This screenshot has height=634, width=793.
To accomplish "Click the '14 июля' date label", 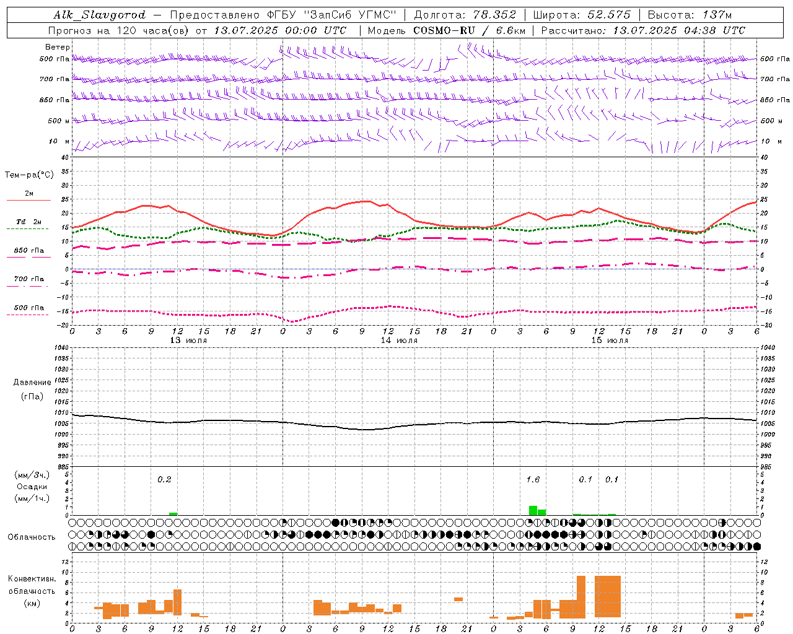I will (399, 341).
